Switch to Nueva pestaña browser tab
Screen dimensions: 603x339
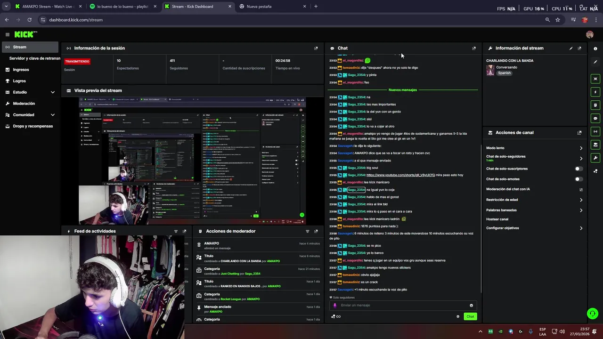[x=273, y=7]
